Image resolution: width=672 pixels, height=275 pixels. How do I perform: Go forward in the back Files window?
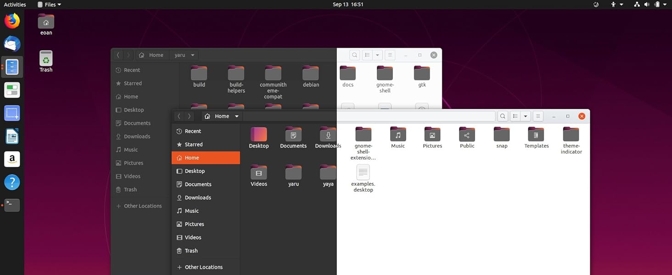[128, 55]
